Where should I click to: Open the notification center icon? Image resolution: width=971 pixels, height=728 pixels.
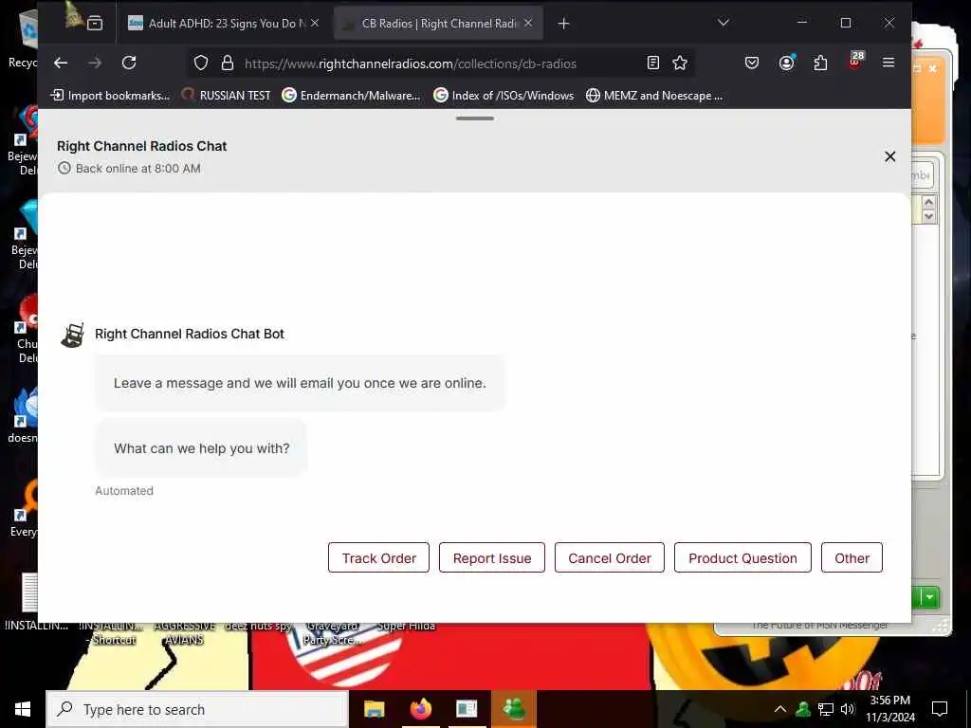(x=940, y=709)
